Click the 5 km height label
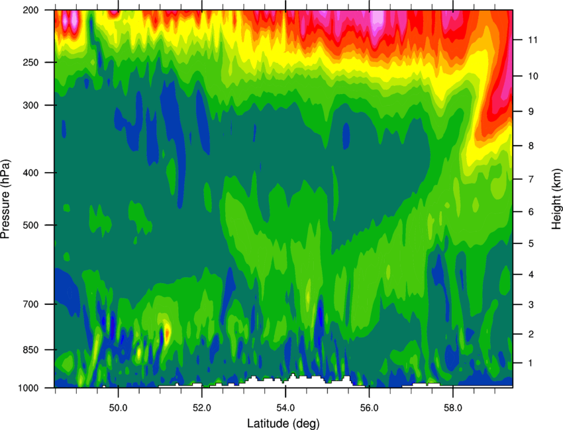Image resolution: width=563 pixels, height=430 pixels. 531,243
